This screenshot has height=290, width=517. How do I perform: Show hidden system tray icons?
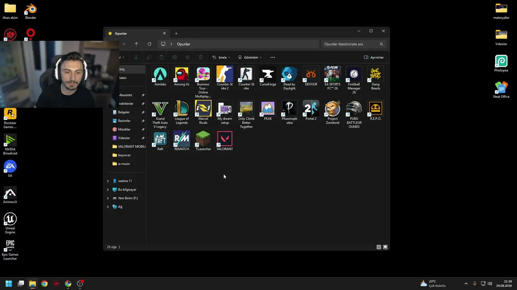tap(466, 284)
